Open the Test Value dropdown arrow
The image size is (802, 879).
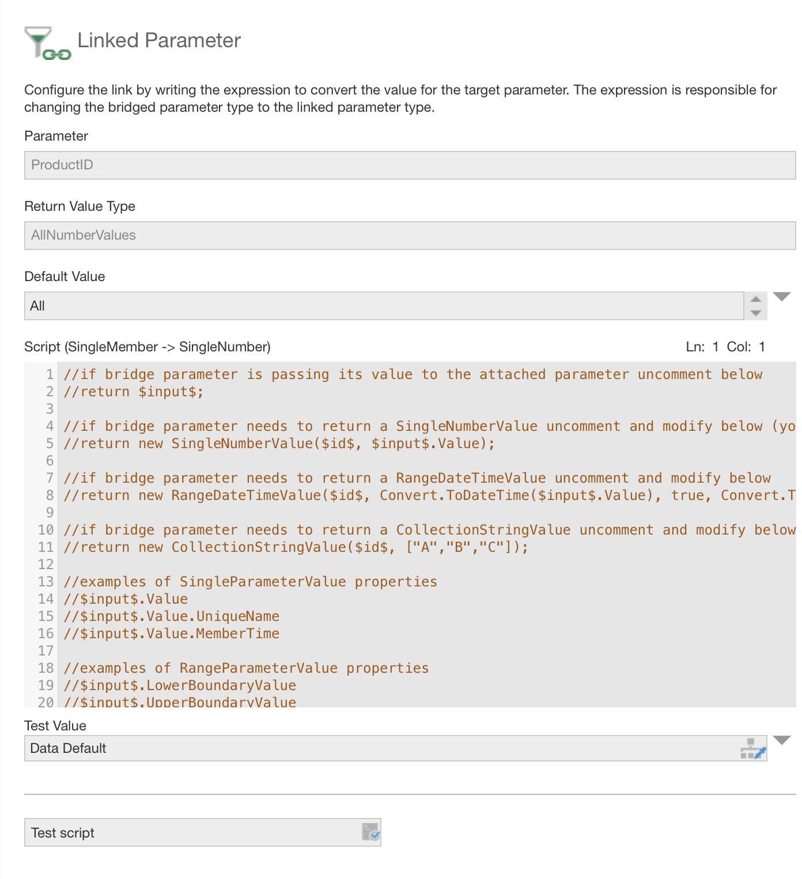click(x=782, y=739)
